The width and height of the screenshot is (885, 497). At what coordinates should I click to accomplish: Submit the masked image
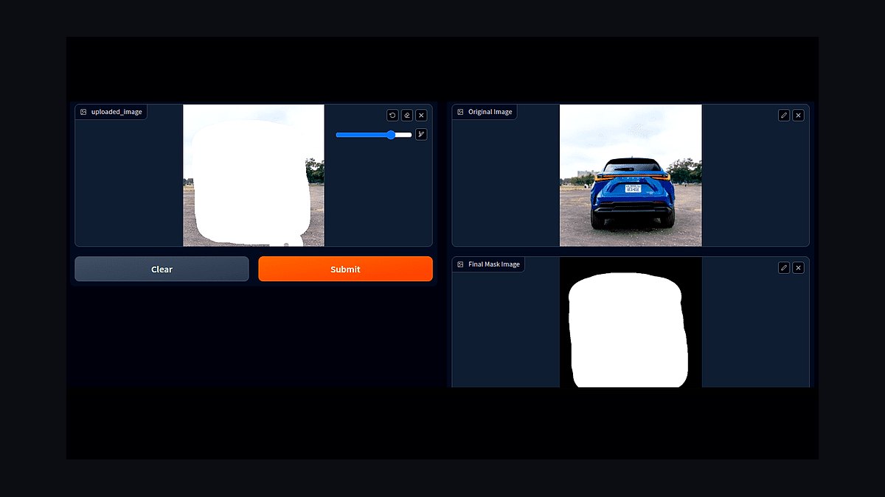pos(345,269)
